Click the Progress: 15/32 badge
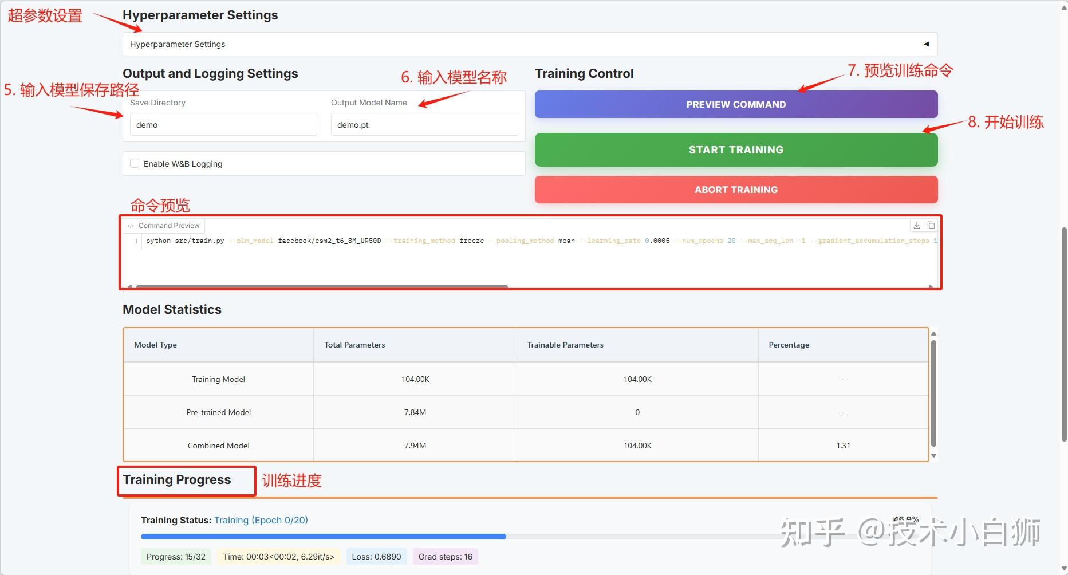 click(176, 556)
